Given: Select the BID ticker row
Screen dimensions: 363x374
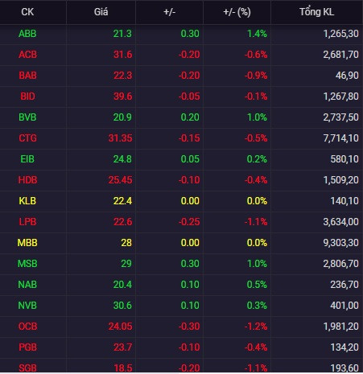Looking at the screenshot, I should 181,97.
